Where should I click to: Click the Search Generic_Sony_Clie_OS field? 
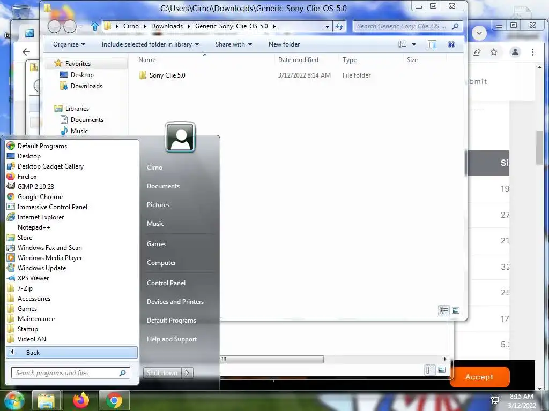coord(407,26)
